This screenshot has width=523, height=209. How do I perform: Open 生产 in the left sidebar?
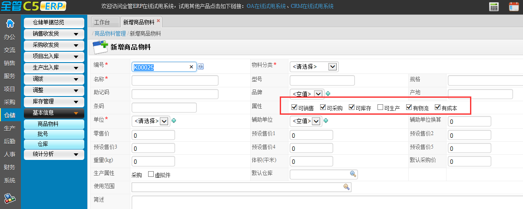[x=10, y=128]
